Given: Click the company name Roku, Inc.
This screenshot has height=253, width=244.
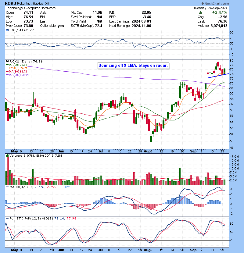Looking at the screenshot, I should 24,4.
